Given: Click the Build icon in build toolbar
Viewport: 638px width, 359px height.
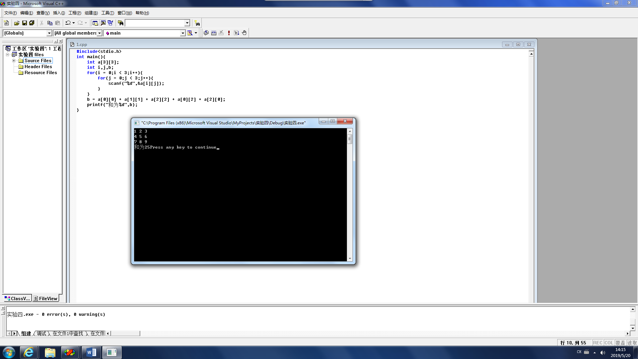Looking at the screenshot, I should click(x=214, y=33).
